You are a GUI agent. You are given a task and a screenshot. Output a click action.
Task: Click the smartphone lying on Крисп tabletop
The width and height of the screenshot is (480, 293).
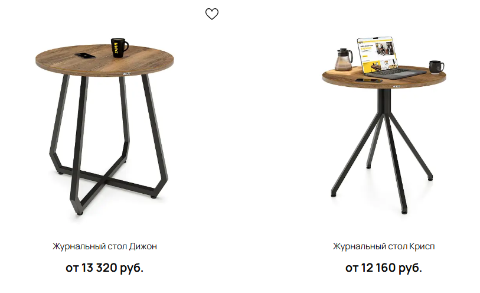click(x=368, y=80)
